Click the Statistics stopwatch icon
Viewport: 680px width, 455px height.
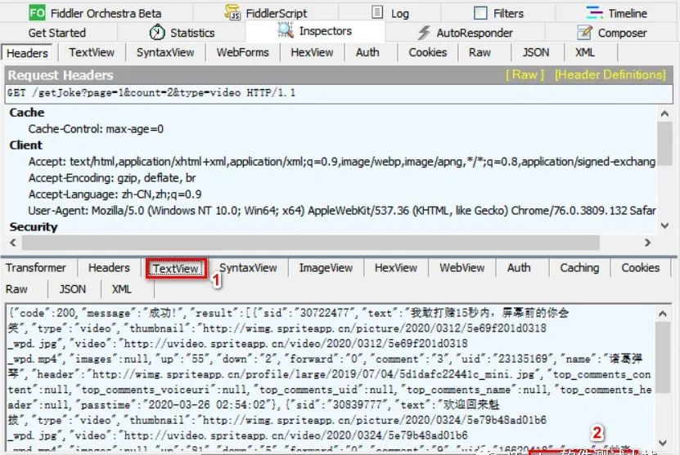coord(157,32)
